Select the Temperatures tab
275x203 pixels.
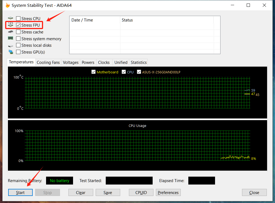pos(21,62)
